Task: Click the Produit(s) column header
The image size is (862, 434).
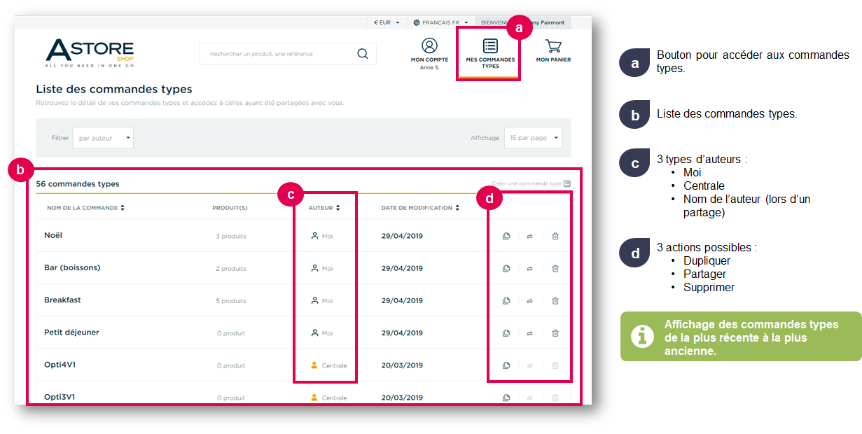Action: point(230,208)
